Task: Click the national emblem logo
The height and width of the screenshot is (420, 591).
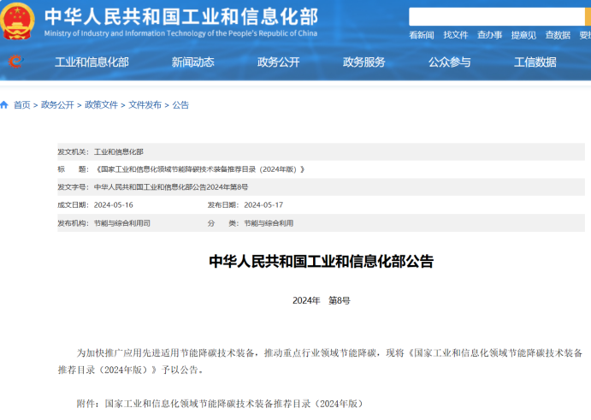Action: [x=17, y=21]
